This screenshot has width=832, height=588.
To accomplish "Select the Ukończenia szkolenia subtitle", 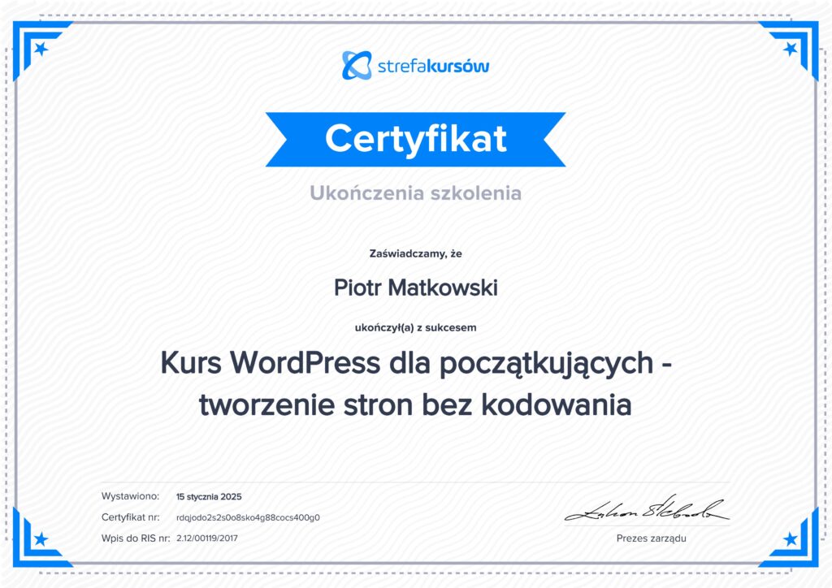I will [x=415, y=193].
